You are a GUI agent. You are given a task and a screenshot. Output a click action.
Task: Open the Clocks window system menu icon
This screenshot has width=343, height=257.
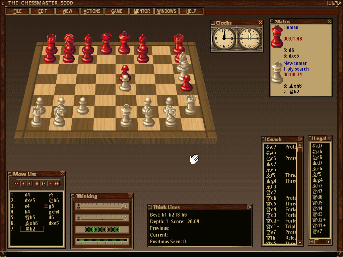click(213, 22)
